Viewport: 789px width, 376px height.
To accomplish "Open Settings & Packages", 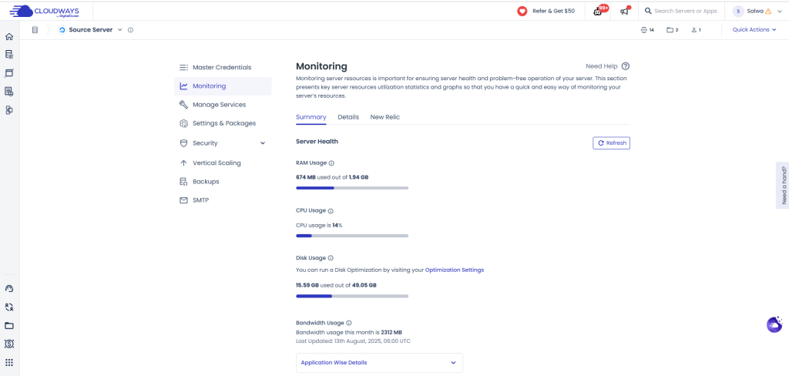I will tap(223, 123).
